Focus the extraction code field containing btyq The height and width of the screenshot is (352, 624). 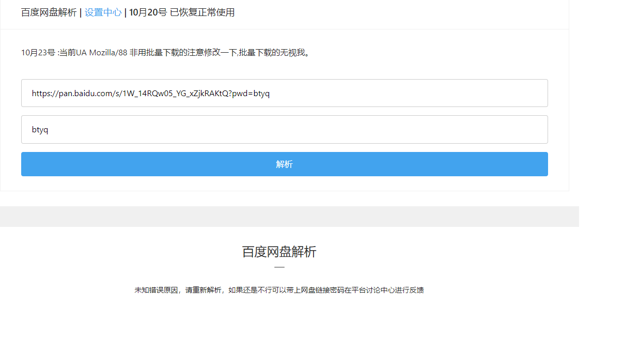click(x=285, y=129)
